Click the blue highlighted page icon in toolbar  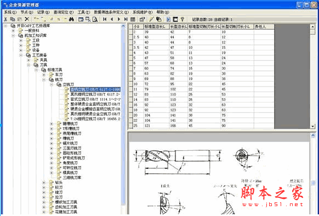[168, 19]
